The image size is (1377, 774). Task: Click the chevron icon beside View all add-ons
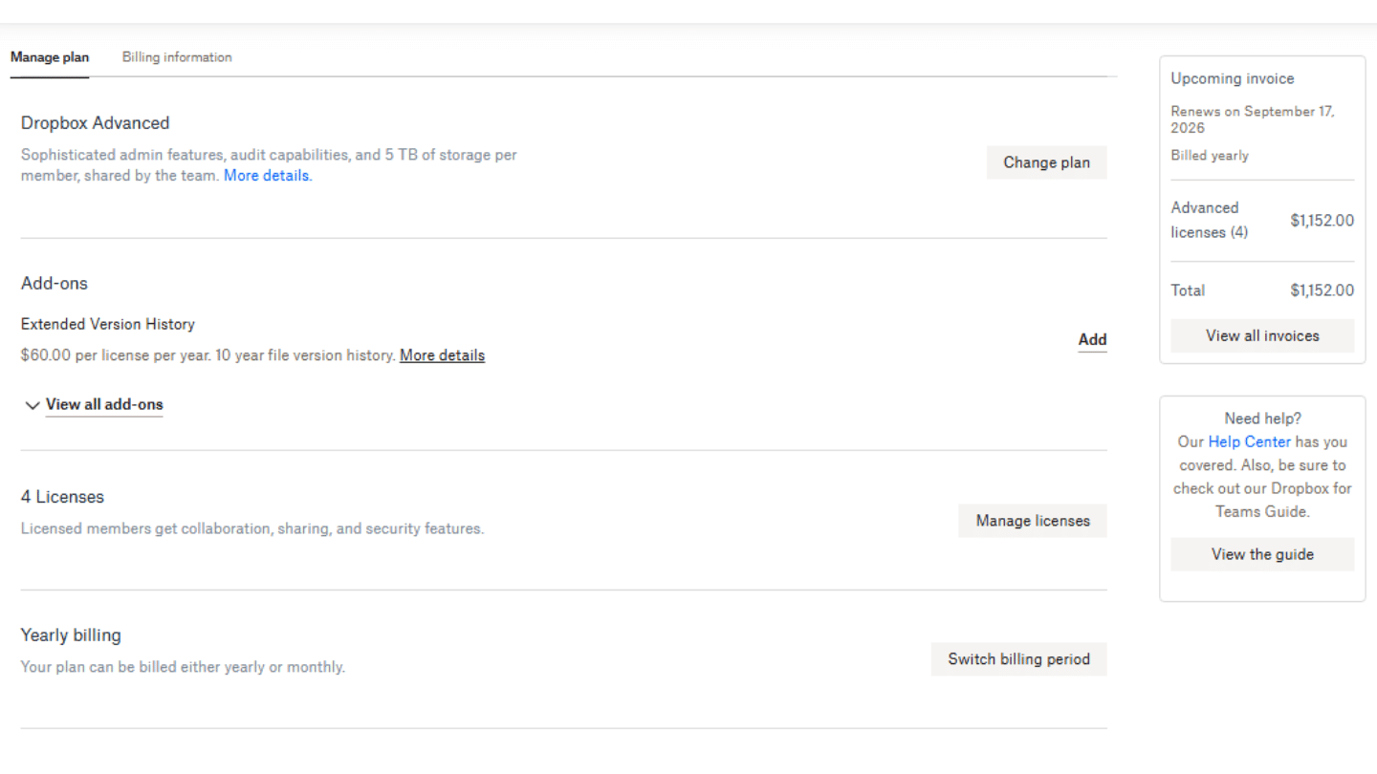(x=33, y=406)
